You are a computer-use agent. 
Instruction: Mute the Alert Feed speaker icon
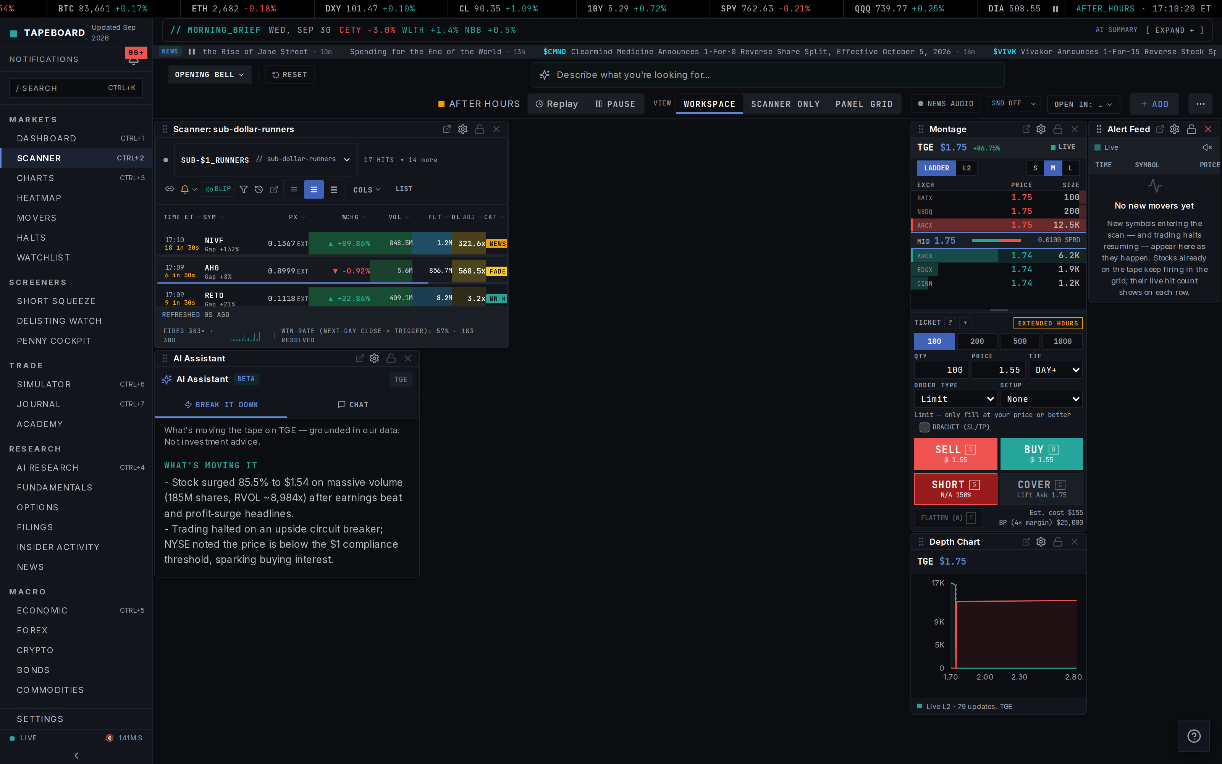[1207, 147]
